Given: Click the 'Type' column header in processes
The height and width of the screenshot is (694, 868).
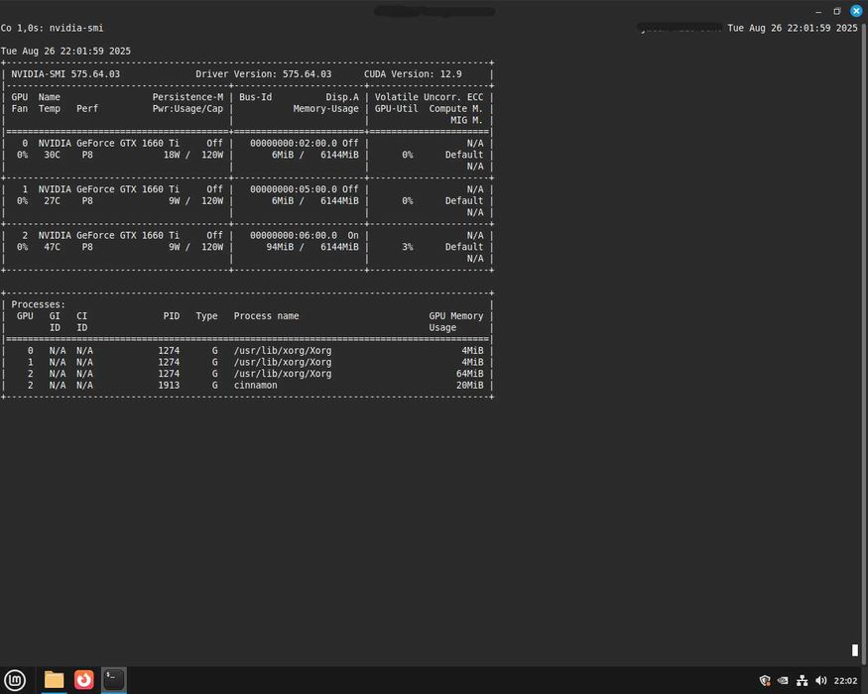Looking at the screenshot, I should pos(206,316).
